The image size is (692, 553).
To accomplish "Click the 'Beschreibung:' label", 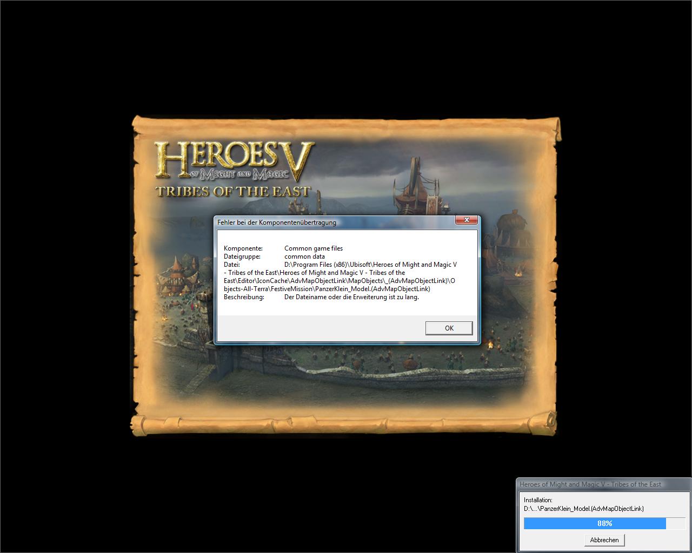I will point(244,297).
